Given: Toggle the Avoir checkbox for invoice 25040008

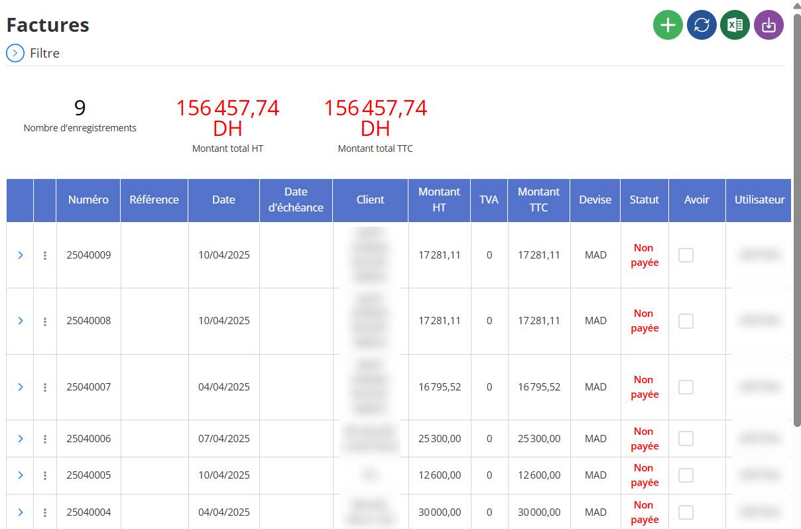Looking at the screenshot, I should (x=686, y=321).
